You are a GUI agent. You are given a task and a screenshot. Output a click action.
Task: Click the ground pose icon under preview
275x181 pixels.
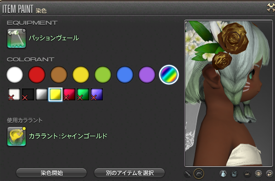(247, 174)
